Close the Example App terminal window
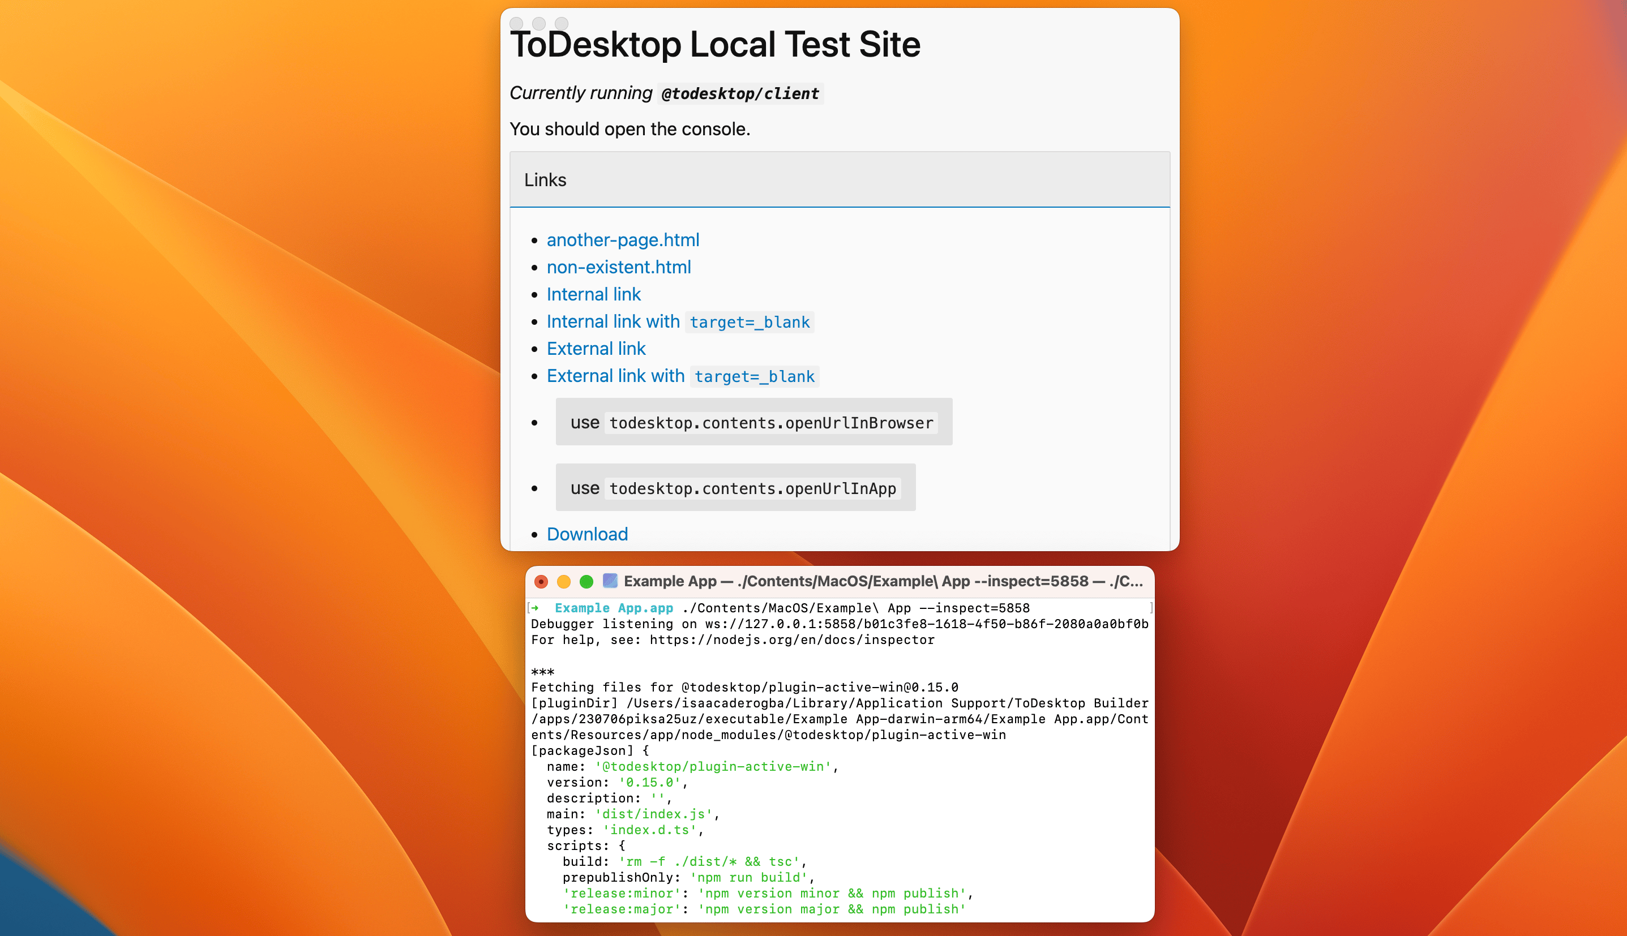The image size is (1627, 936). point(541,582)
